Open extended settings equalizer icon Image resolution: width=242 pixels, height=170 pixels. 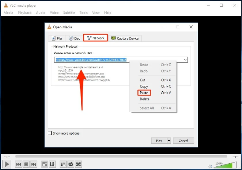click(52, 164)
